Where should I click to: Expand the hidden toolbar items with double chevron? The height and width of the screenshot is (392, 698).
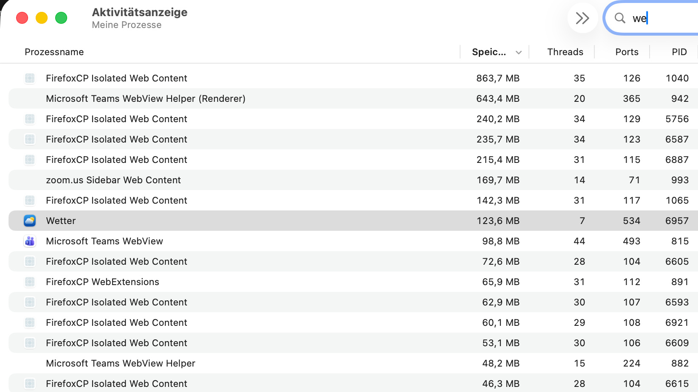(x=582, y=18)
